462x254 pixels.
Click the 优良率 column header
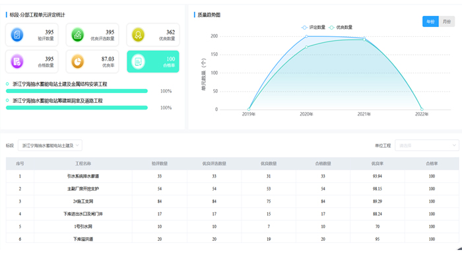click(x=377, y=164)
